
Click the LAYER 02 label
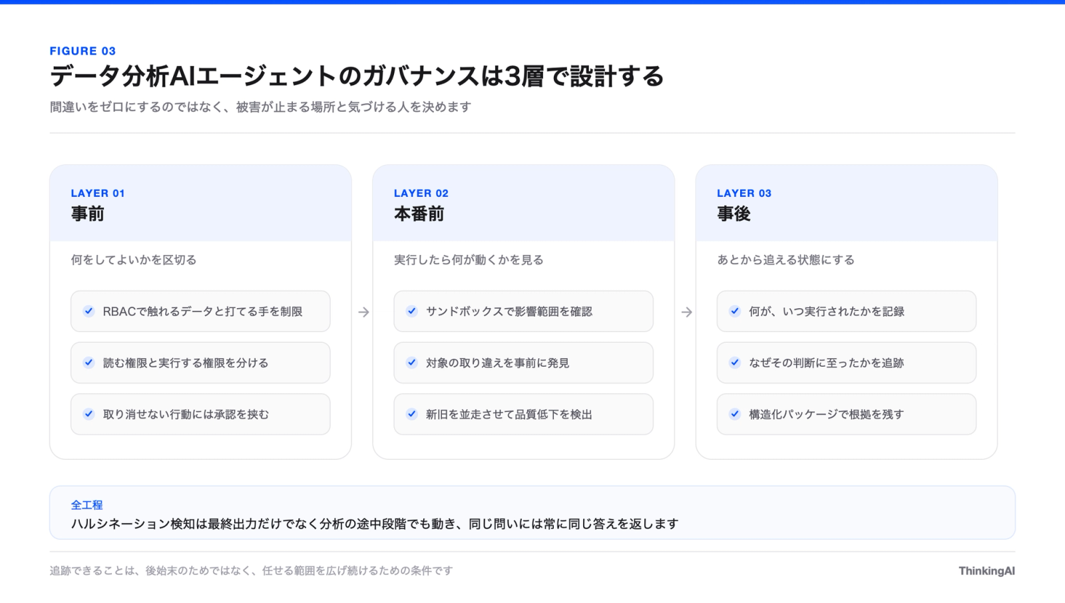click(421, 194)
